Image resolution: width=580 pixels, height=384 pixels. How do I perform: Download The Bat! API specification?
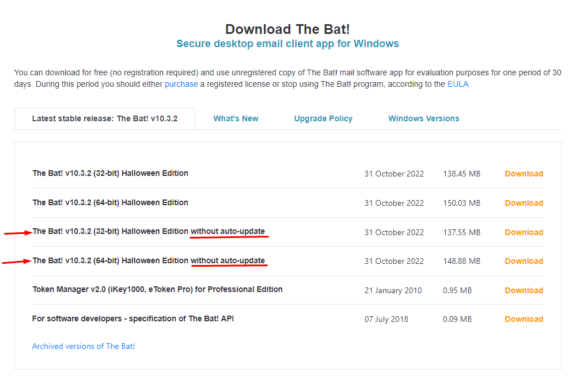pos(524,319)
